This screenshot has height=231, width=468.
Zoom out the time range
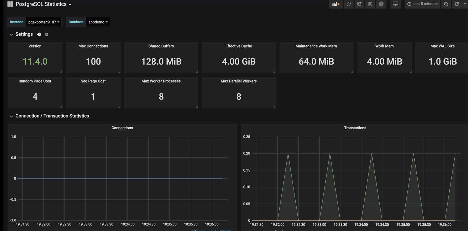[x=446, y=4]
